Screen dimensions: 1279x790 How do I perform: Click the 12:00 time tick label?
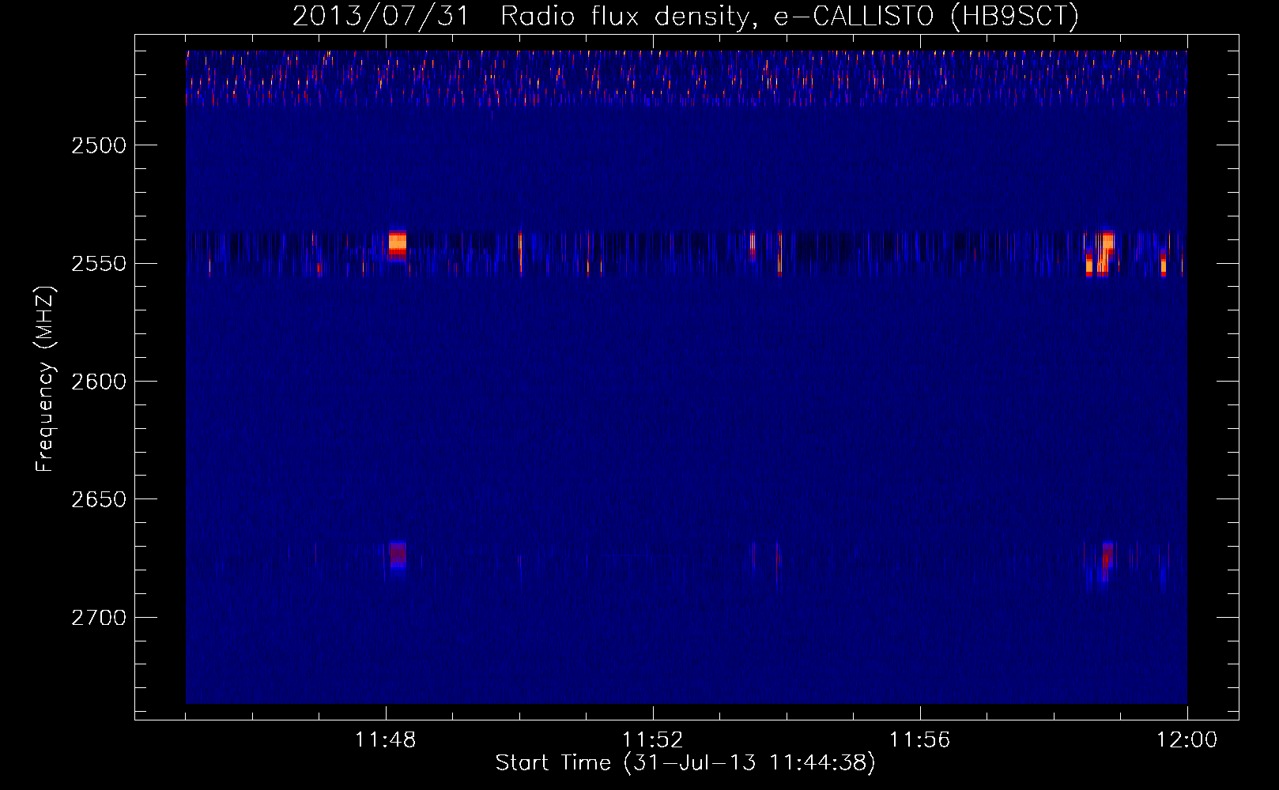(x=1187, y=740)
